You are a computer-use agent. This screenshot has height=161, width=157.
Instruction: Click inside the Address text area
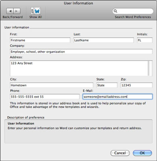click(x=79, y=68)
